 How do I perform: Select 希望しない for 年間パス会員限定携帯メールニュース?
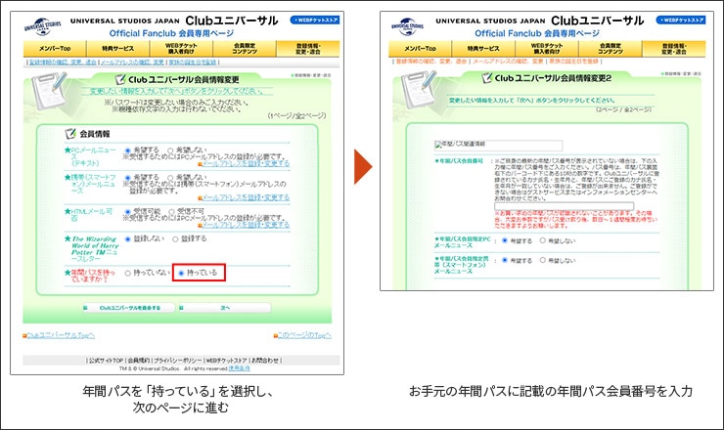click(543, 260)
